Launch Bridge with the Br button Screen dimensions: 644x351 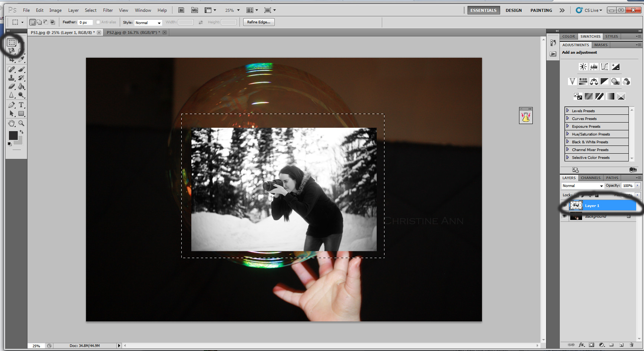click(x=181, y=10)
